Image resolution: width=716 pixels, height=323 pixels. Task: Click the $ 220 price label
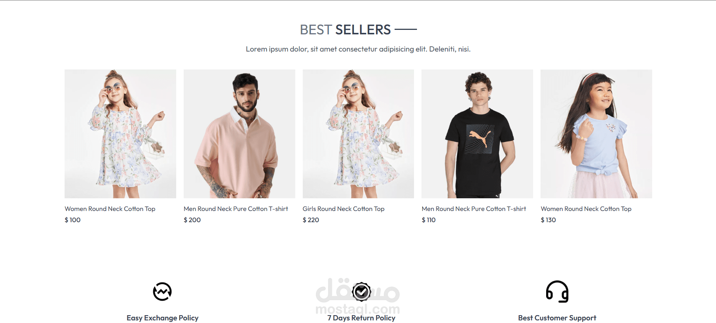311,220
